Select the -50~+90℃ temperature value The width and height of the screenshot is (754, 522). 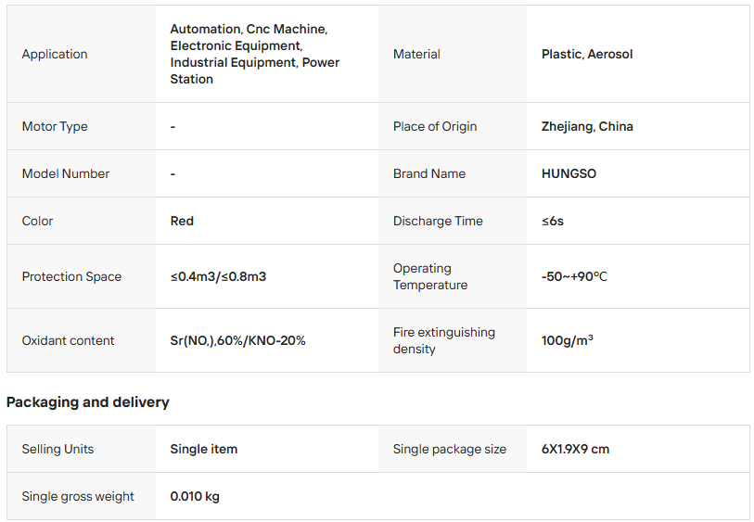[574, 276]
